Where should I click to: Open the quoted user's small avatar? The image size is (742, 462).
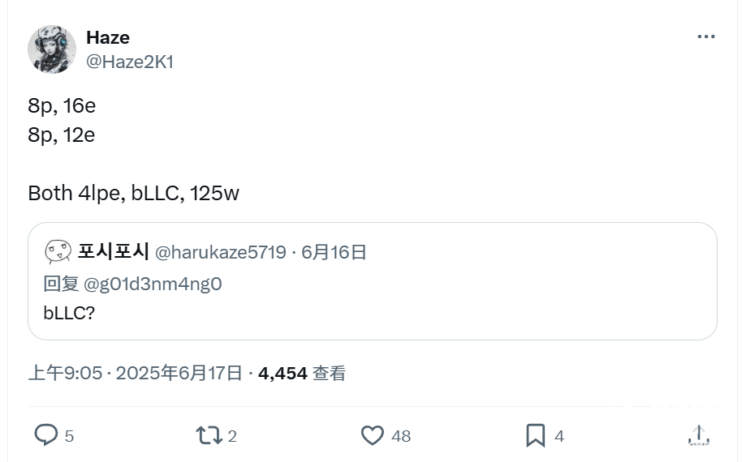click(x=58, y=252)
